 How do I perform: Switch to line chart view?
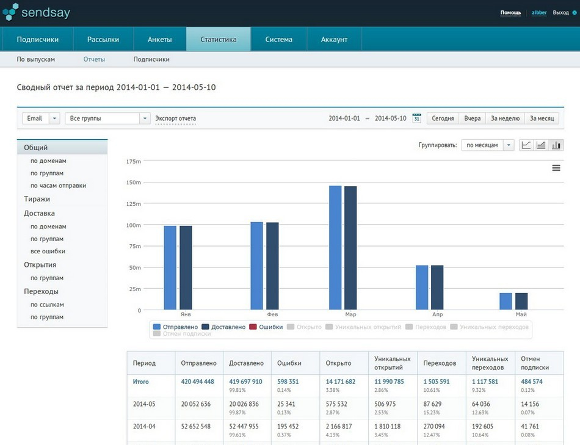point(526,145)
